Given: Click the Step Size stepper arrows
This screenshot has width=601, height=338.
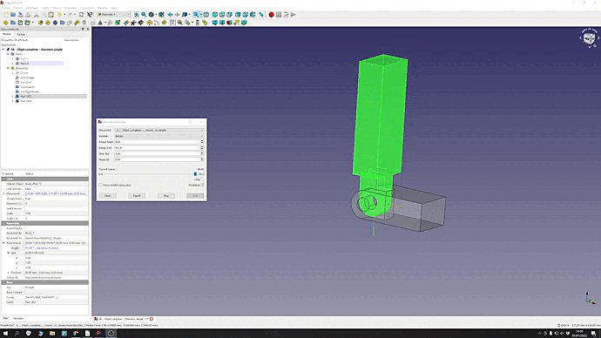Looking at the screenshot, I should [202, 153].
